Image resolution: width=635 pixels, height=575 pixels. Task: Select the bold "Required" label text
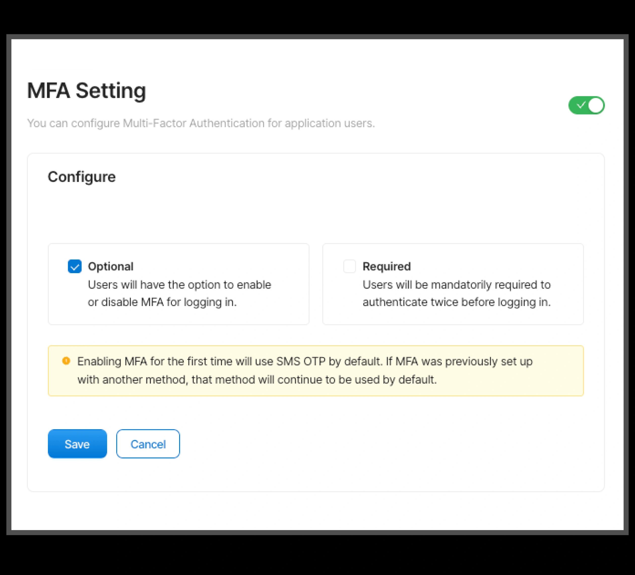pyautogui.click(x=387, y=266)
